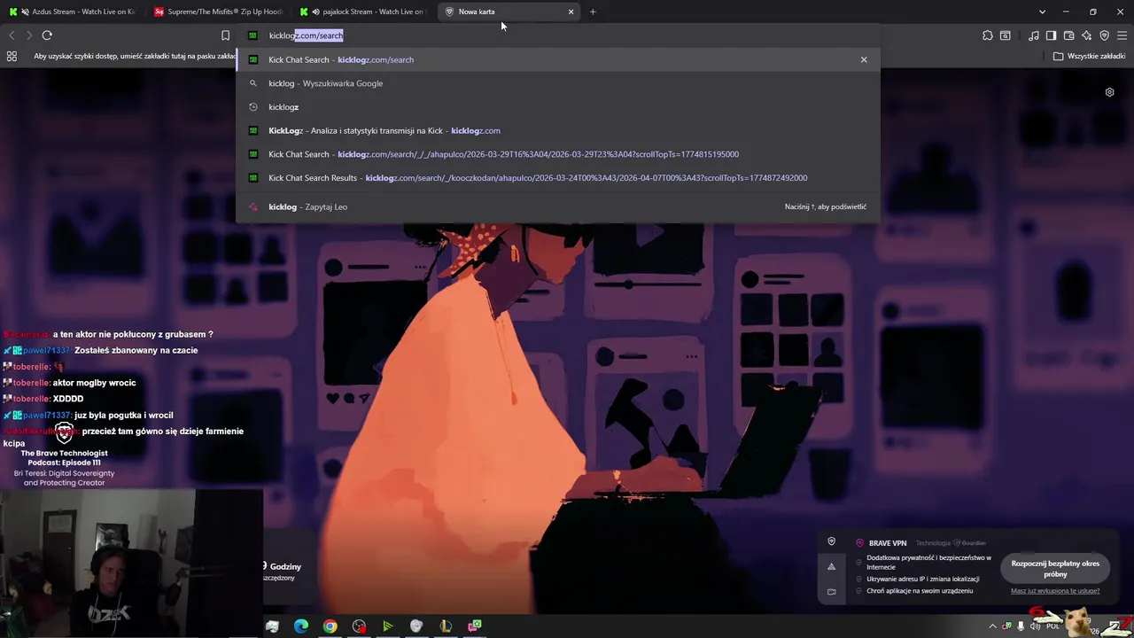Click the tab search toolbar icon
This screenshot has height=638, width=1134.
click(1006, 35)
